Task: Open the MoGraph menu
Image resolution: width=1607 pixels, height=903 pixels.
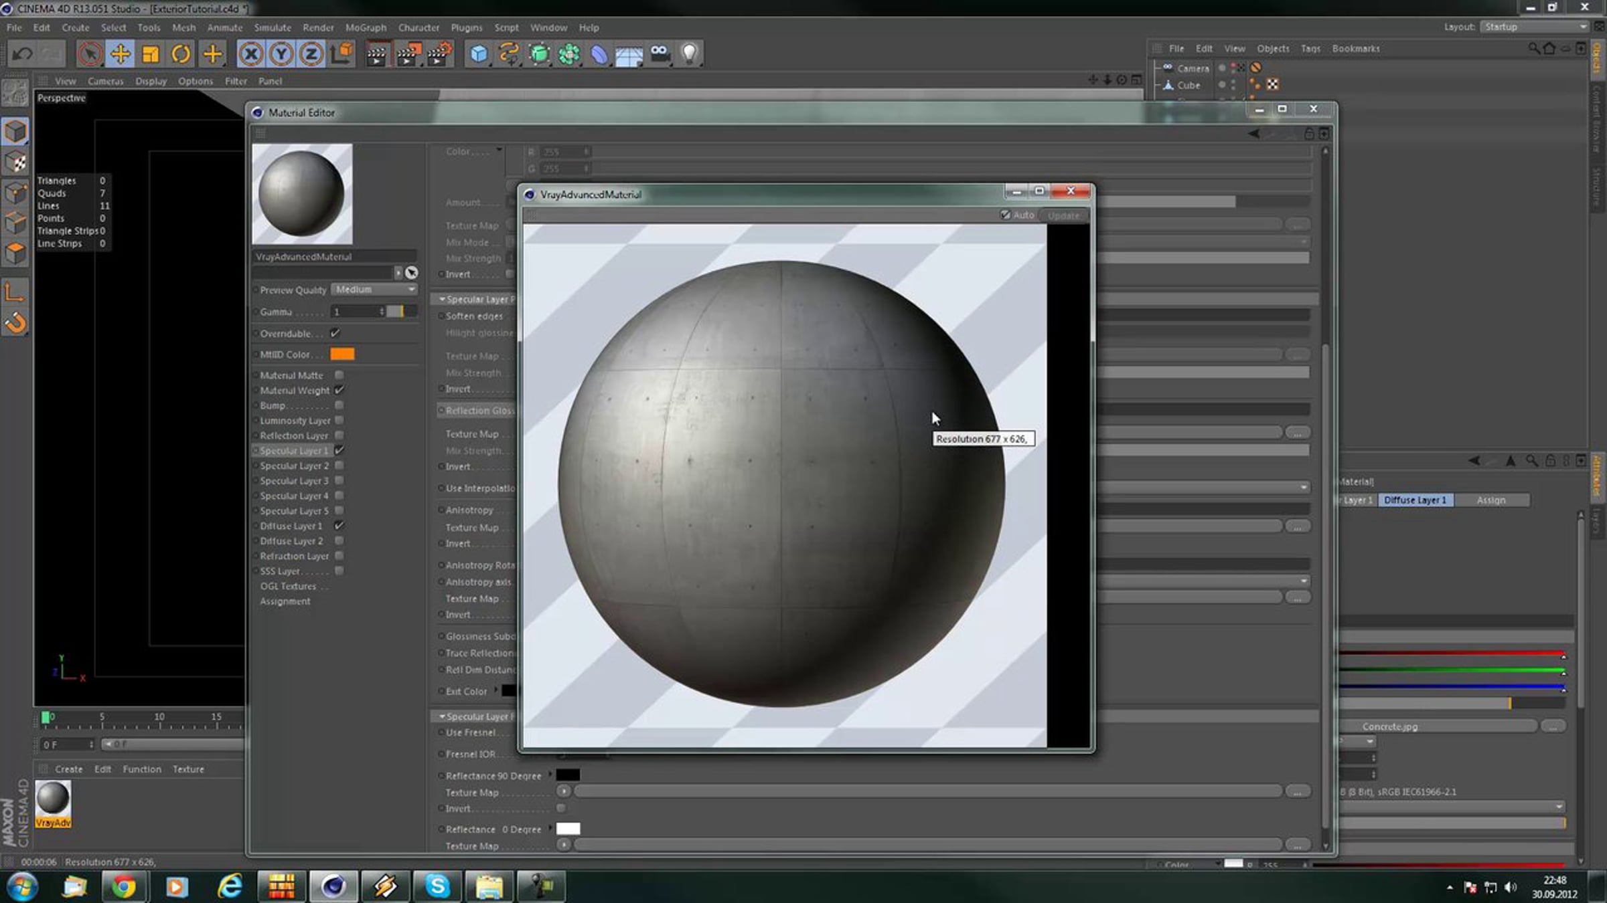Action: click(x=366, y=27)
